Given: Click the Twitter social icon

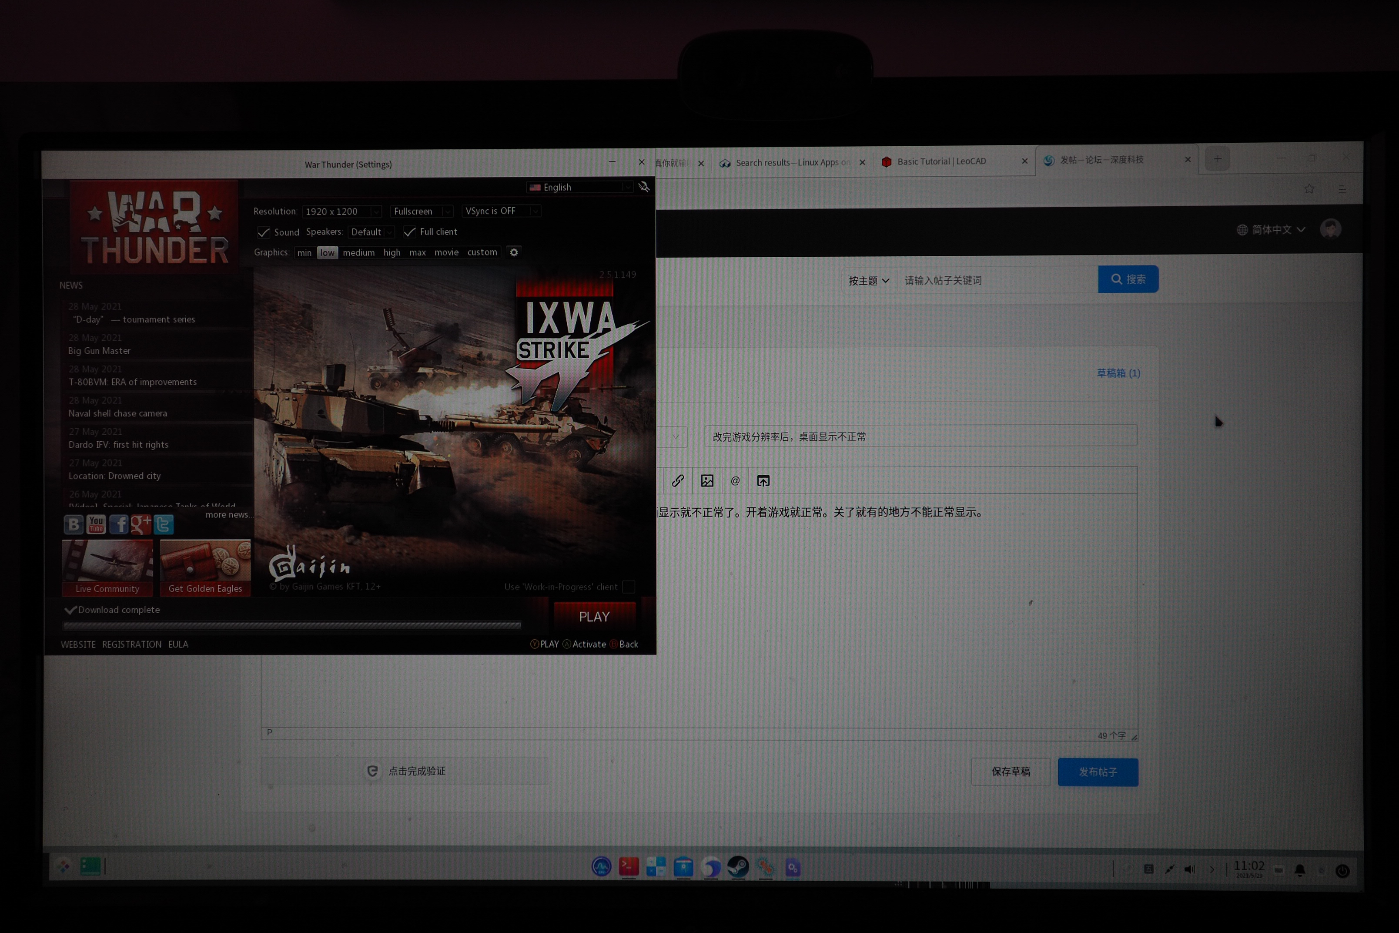Looking at the screenshot, I should click(164, 524).
